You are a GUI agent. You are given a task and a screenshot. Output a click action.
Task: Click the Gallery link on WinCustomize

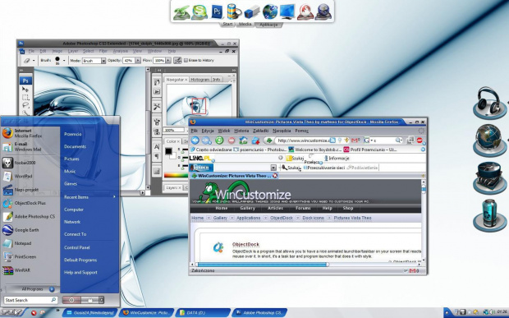[x=247, y=208]
